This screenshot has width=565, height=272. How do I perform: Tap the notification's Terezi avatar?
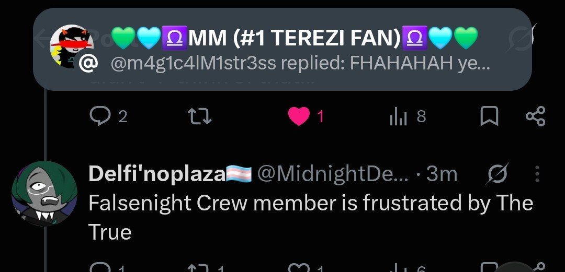coord(71,47)
